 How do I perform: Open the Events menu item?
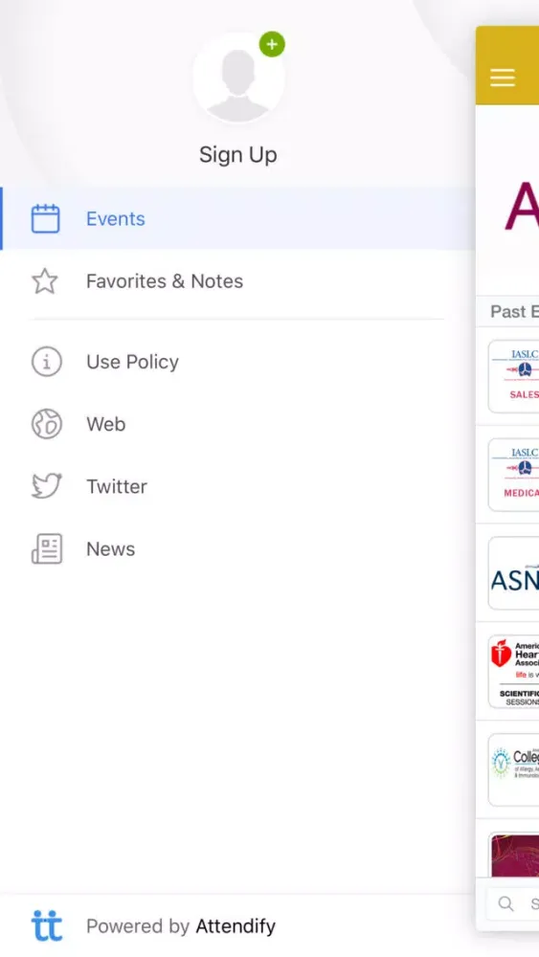point(237,218)
